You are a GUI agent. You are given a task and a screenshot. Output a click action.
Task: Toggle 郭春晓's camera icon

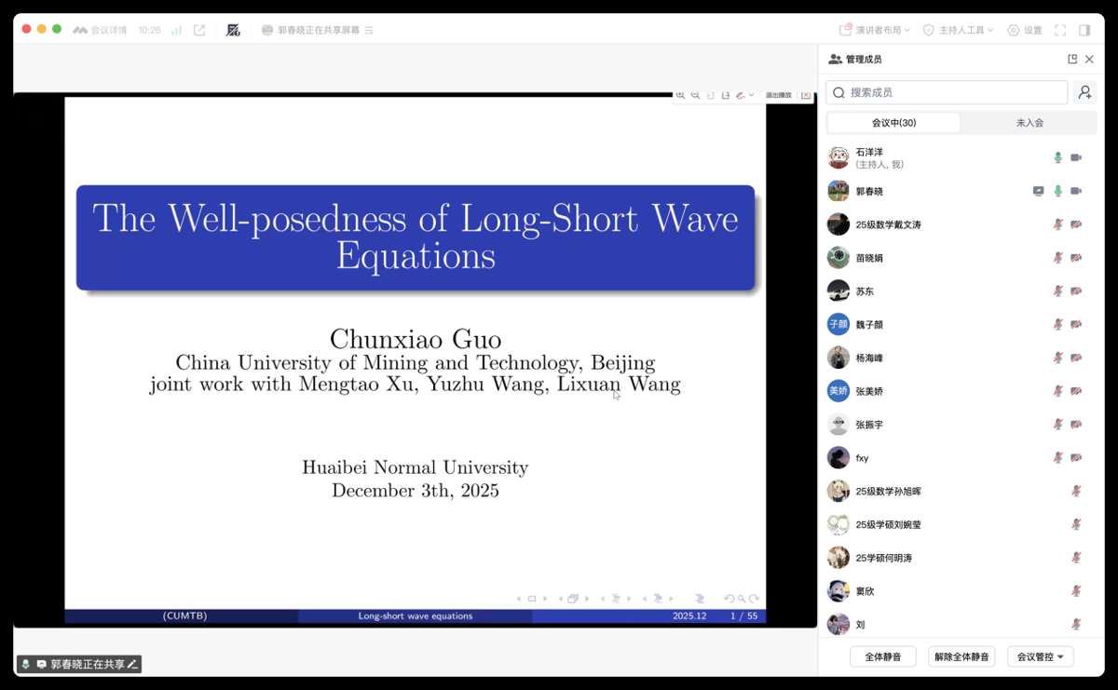(x=1076, y=191)
